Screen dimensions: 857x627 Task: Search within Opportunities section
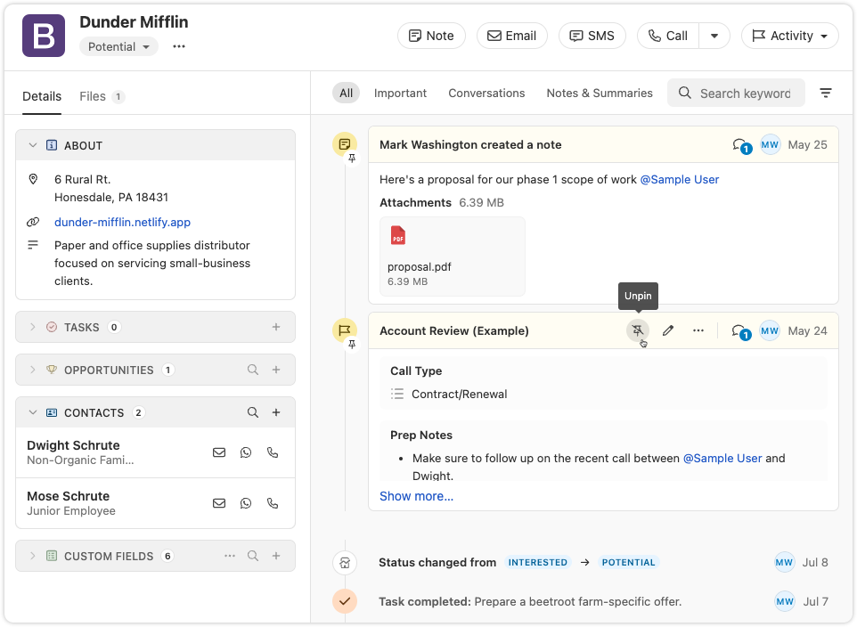[253, 370]
